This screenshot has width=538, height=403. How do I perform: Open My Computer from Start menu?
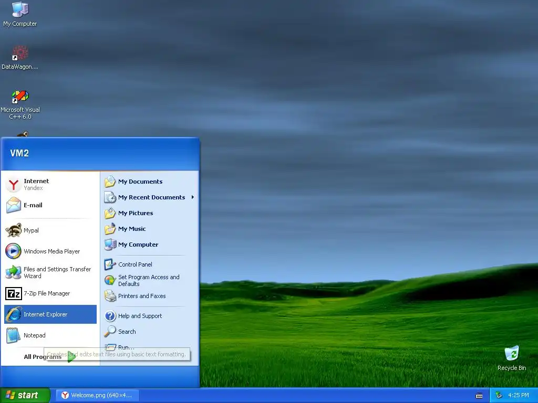[x=150, y=245]
